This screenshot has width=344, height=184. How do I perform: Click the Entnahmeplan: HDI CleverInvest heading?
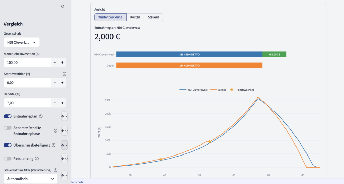(x=117, y=28)
